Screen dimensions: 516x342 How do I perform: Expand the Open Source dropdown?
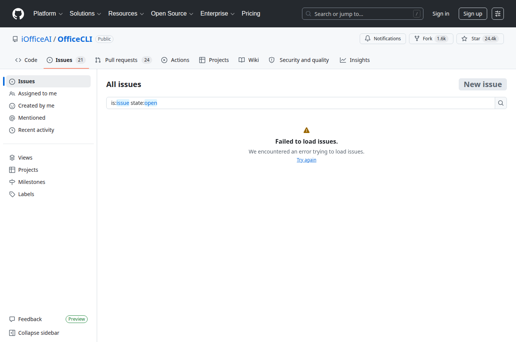pos(172,14)
